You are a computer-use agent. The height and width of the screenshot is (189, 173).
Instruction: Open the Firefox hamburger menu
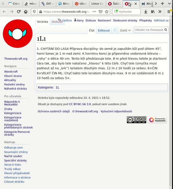169,12
